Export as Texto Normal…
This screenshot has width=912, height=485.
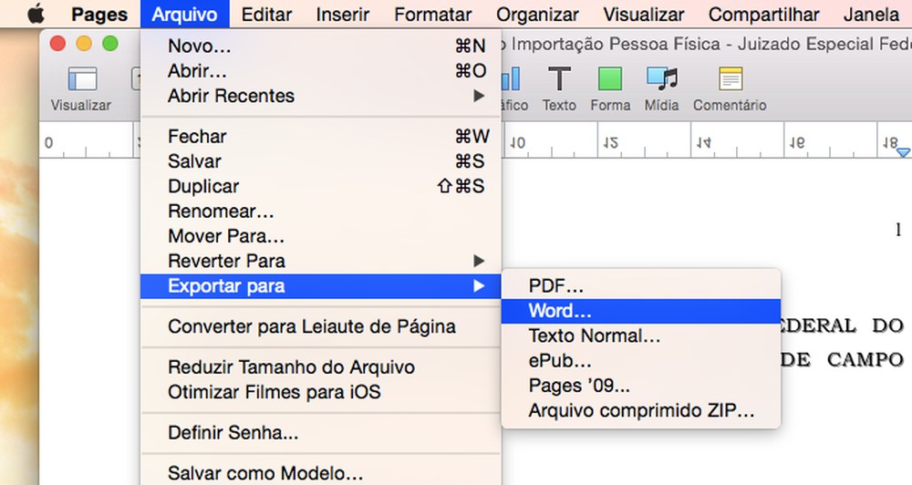coord(641,336)
